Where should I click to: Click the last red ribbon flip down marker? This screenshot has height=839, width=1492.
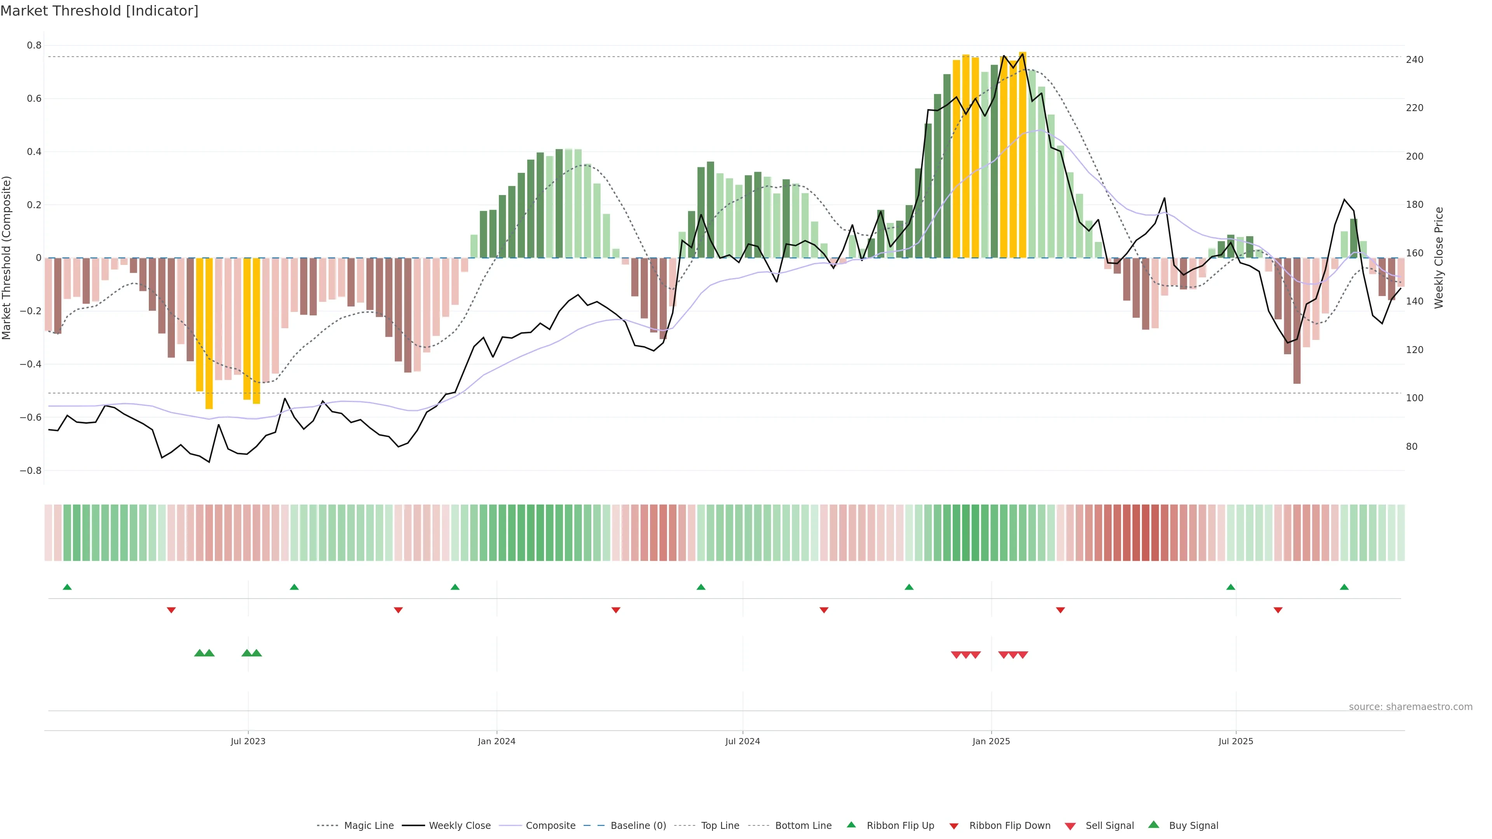1278,610
